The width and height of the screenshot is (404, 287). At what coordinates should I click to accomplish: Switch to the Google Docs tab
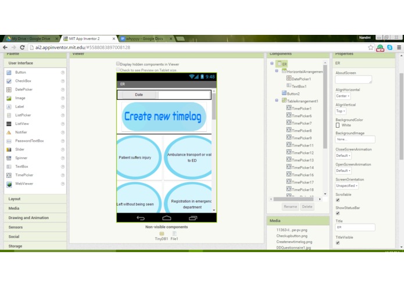tap(146, 38)
